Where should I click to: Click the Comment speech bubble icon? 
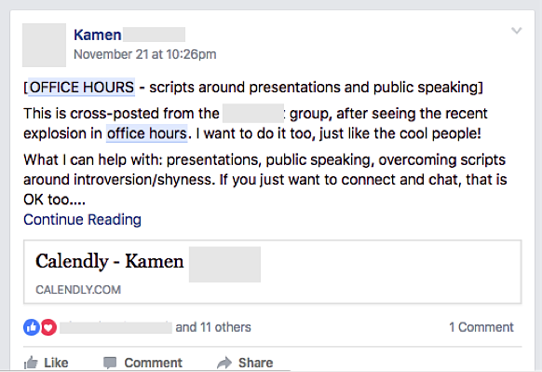pyautogui.click(x=110, y=363)
